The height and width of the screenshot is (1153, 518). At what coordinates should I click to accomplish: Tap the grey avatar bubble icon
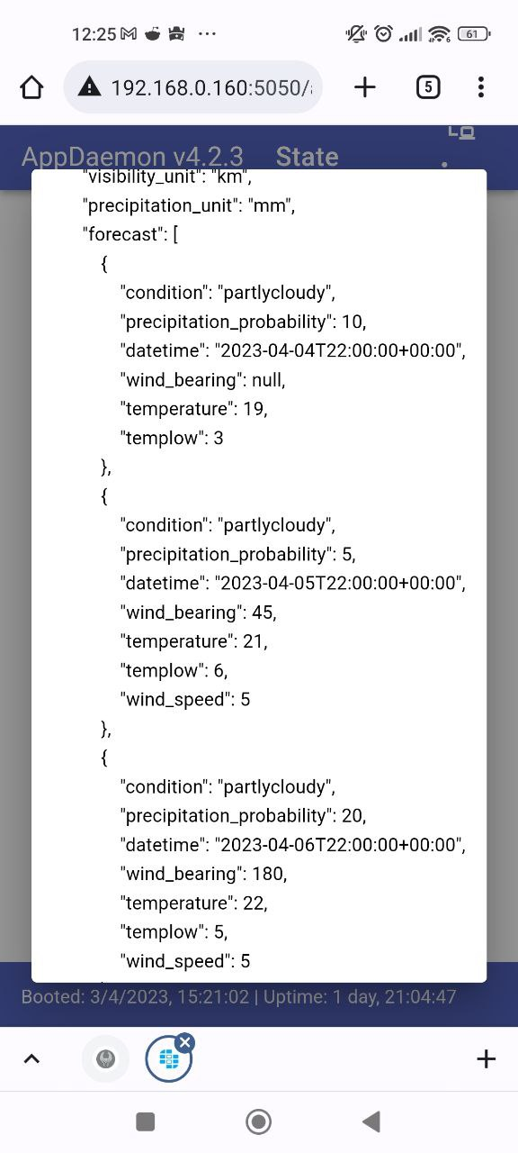coord(104,1058)
